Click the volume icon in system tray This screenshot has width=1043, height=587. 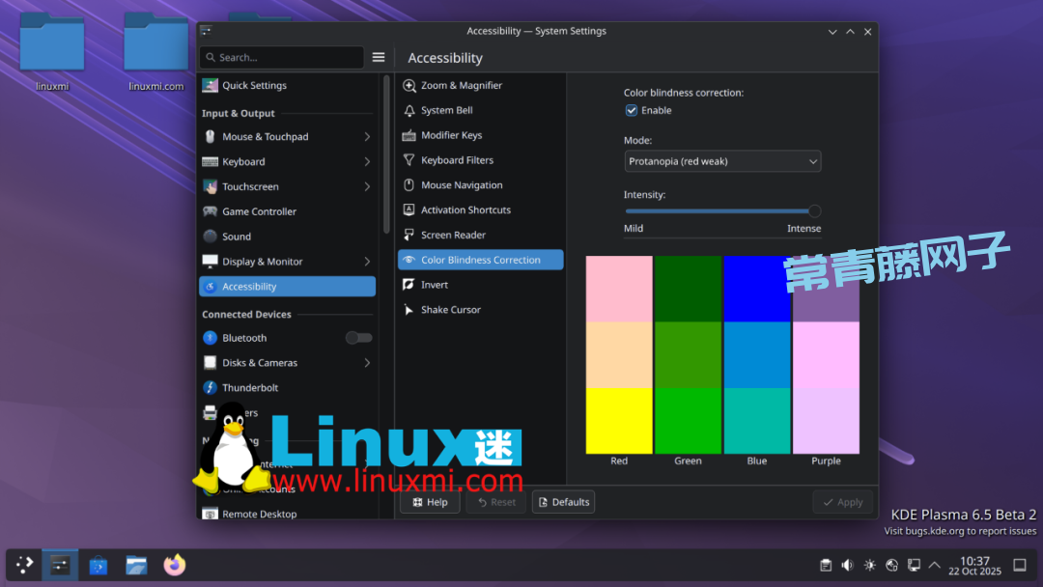[847, 566]
